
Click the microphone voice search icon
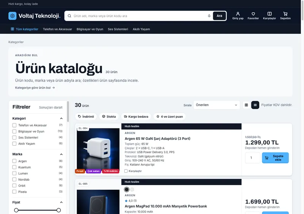209,16
